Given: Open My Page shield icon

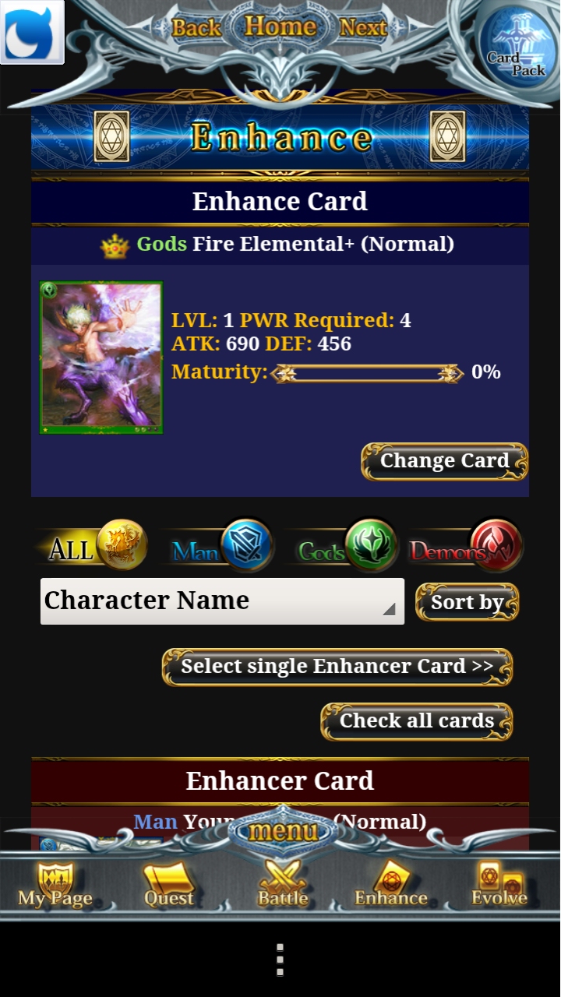Looking at the screenshot, I should coord(55,885).
